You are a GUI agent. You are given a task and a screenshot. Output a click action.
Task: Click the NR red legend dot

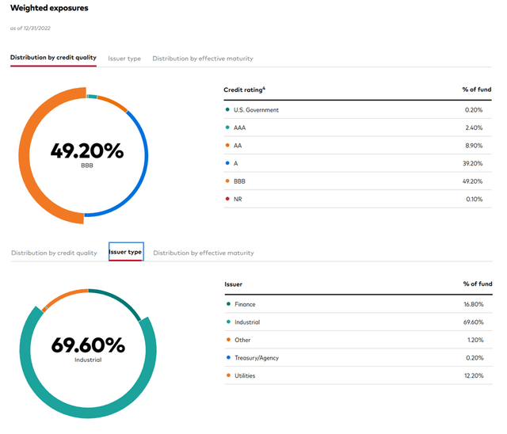[x=227, y=199]
